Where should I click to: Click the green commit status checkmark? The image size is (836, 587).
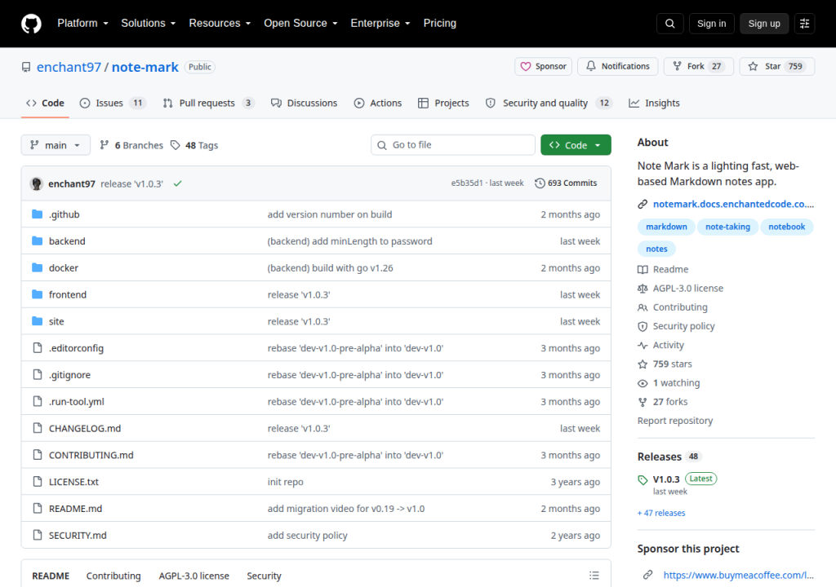click(177, 183)
